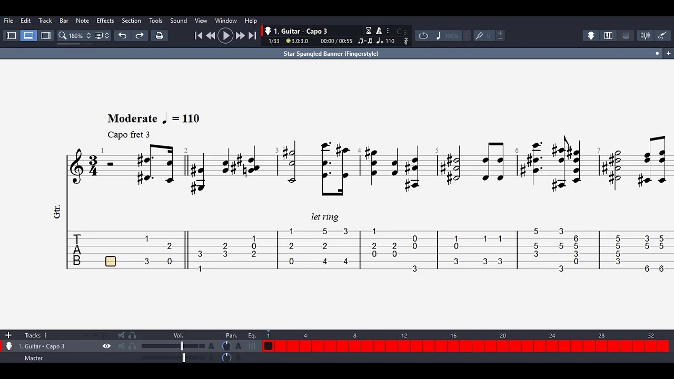
Task: Click the bar position 1/33
Action: pyautogui.click(x=274, y=41)
